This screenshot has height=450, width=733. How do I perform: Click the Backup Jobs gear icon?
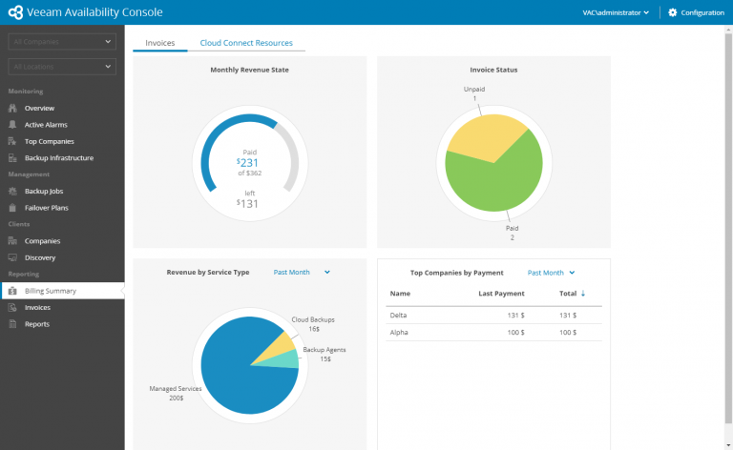tap(12, 191)
